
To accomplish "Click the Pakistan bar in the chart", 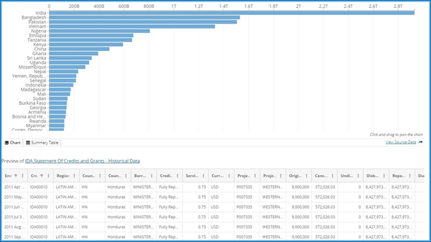I will coord(143,22).
